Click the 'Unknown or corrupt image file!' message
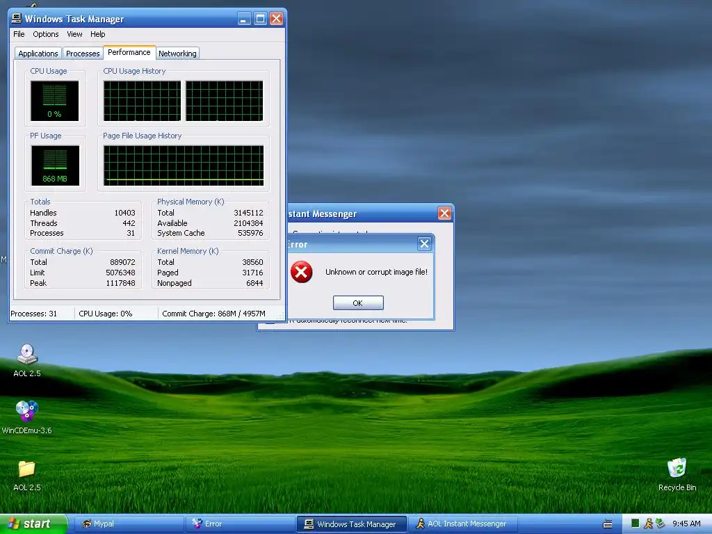Screen dimensions: 712x534 [x=376, y=272]
